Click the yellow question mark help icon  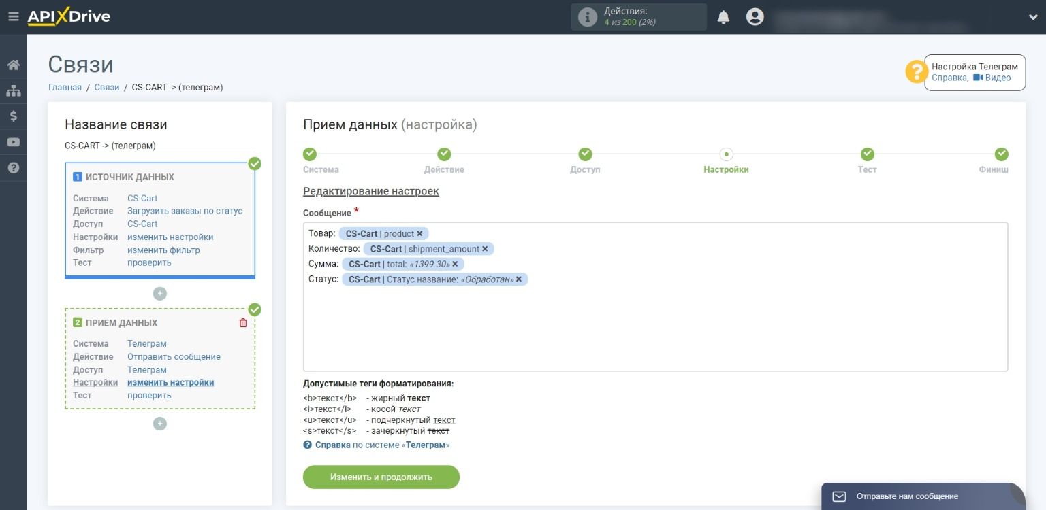(917, 72)
